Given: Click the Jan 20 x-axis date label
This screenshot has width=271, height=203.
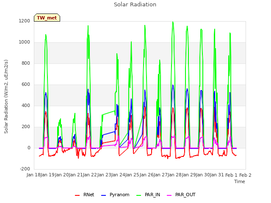Looking at the screenshot, I should pos(62,175).
